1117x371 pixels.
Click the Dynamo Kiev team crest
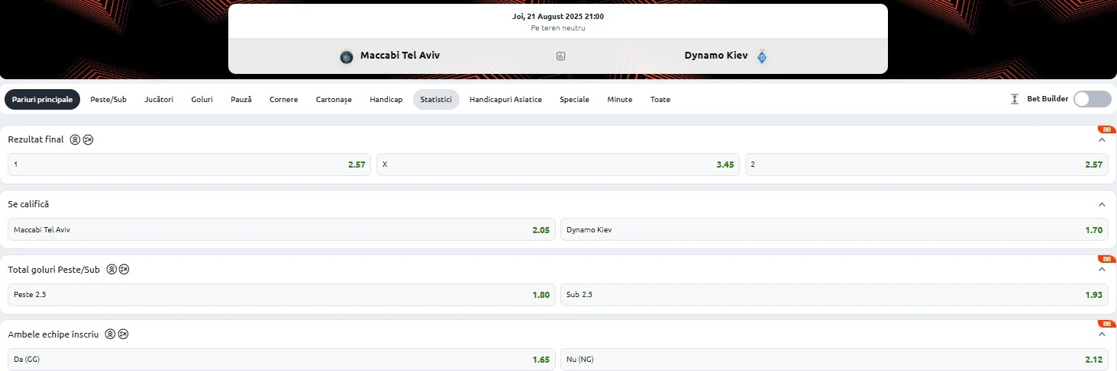pos(761,56)
